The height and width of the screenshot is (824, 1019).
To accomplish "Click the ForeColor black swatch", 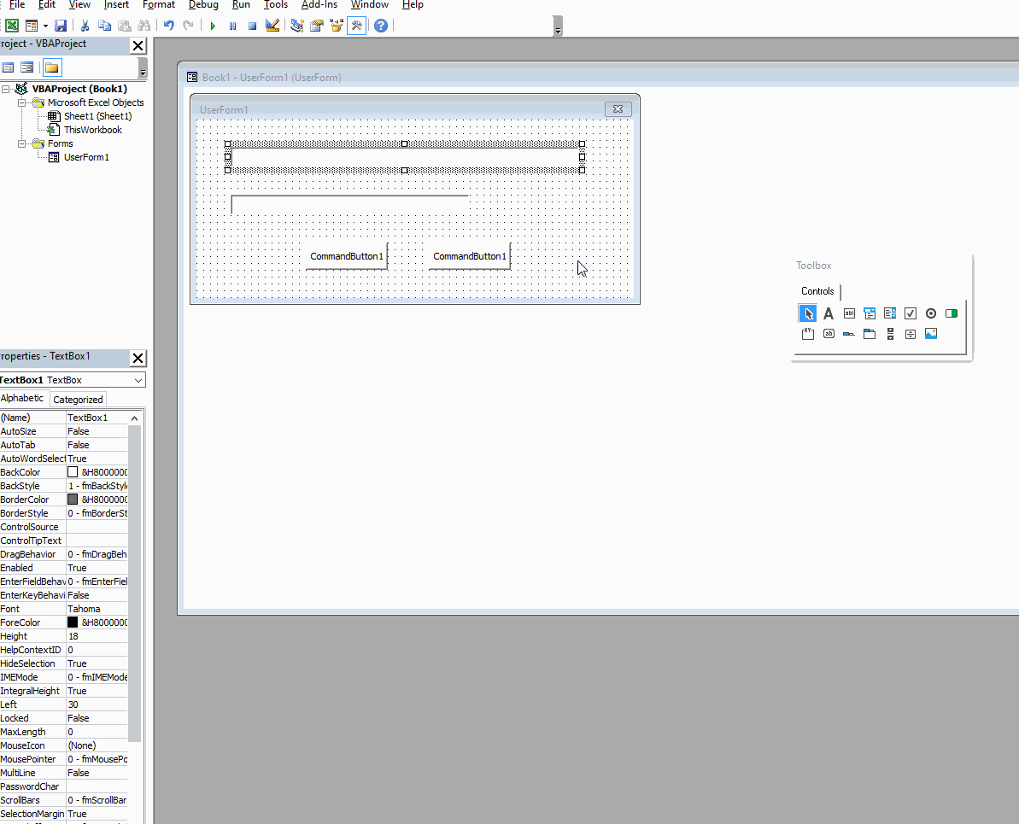I will coord(73,622).
